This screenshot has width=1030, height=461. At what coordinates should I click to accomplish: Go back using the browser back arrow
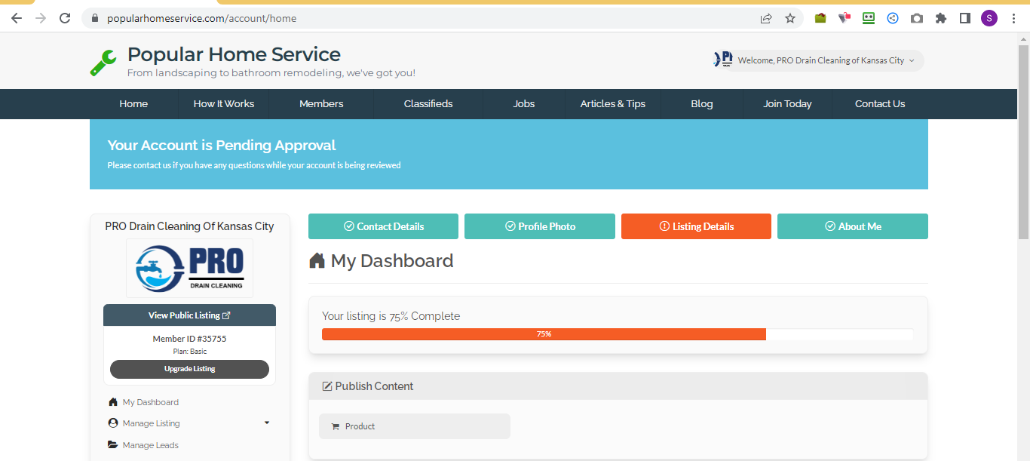tap(17, 18)
